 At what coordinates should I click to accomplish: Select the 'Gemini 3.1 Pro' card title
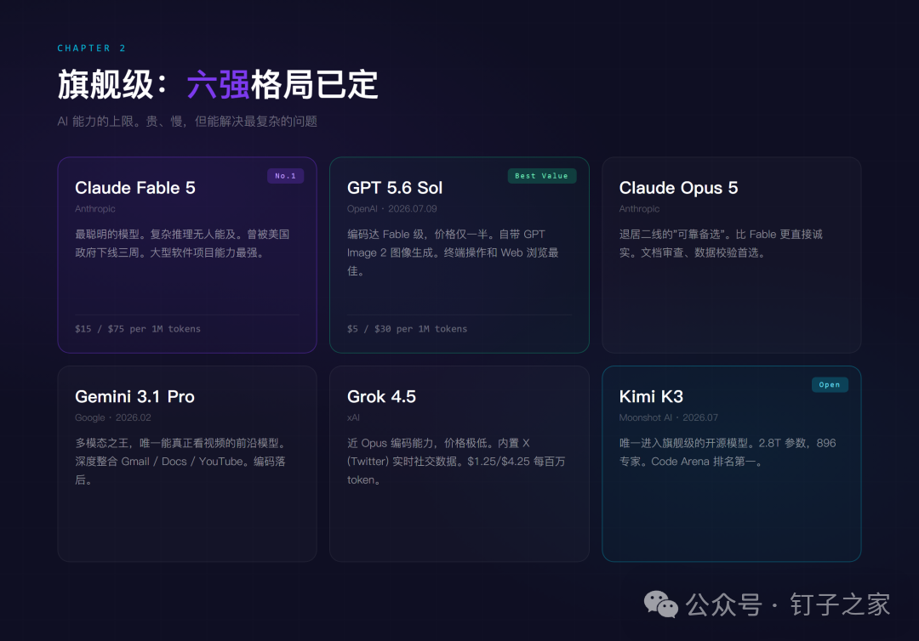coord(134,397)
